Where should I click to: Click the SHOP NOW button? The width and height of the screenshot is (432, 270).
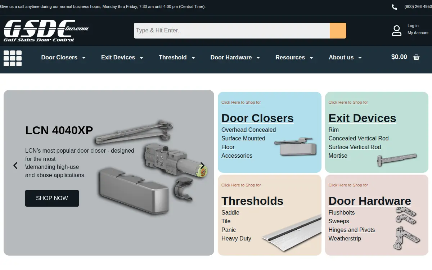52,198
